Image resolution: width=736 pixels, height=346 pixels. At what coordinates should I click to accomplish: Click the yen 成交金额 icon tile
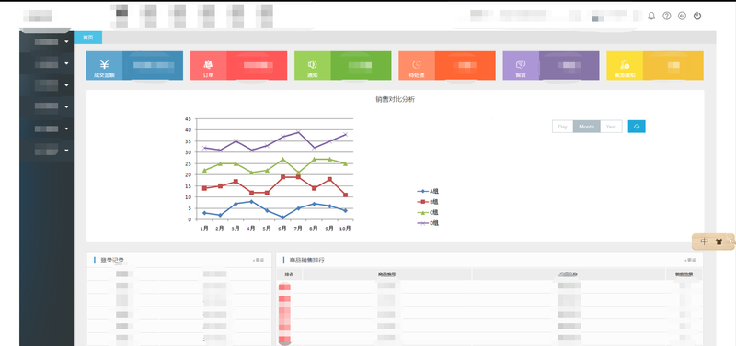point(104,65)
